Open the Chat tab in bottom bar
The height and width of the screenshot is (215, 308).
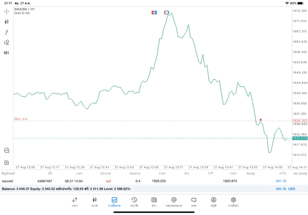pyautogui.click(x=193, y=202)
